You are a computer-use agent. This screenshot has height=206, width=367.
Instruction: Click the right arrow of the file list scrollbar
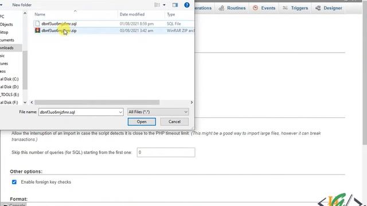click(192, 102)
